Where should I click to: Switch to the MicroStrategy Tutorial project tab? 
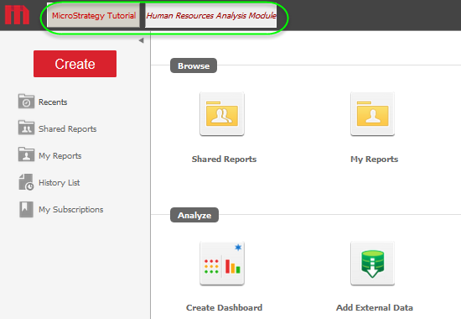coord(94,15)
